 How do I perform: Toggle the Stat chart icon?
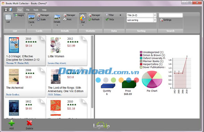click(x=83, y=17)
